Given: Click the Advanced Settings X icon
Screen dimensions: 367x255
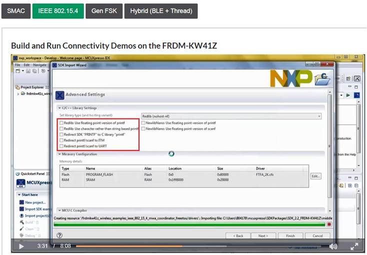Looking at the screenshot, I should (x=60, y=95).
